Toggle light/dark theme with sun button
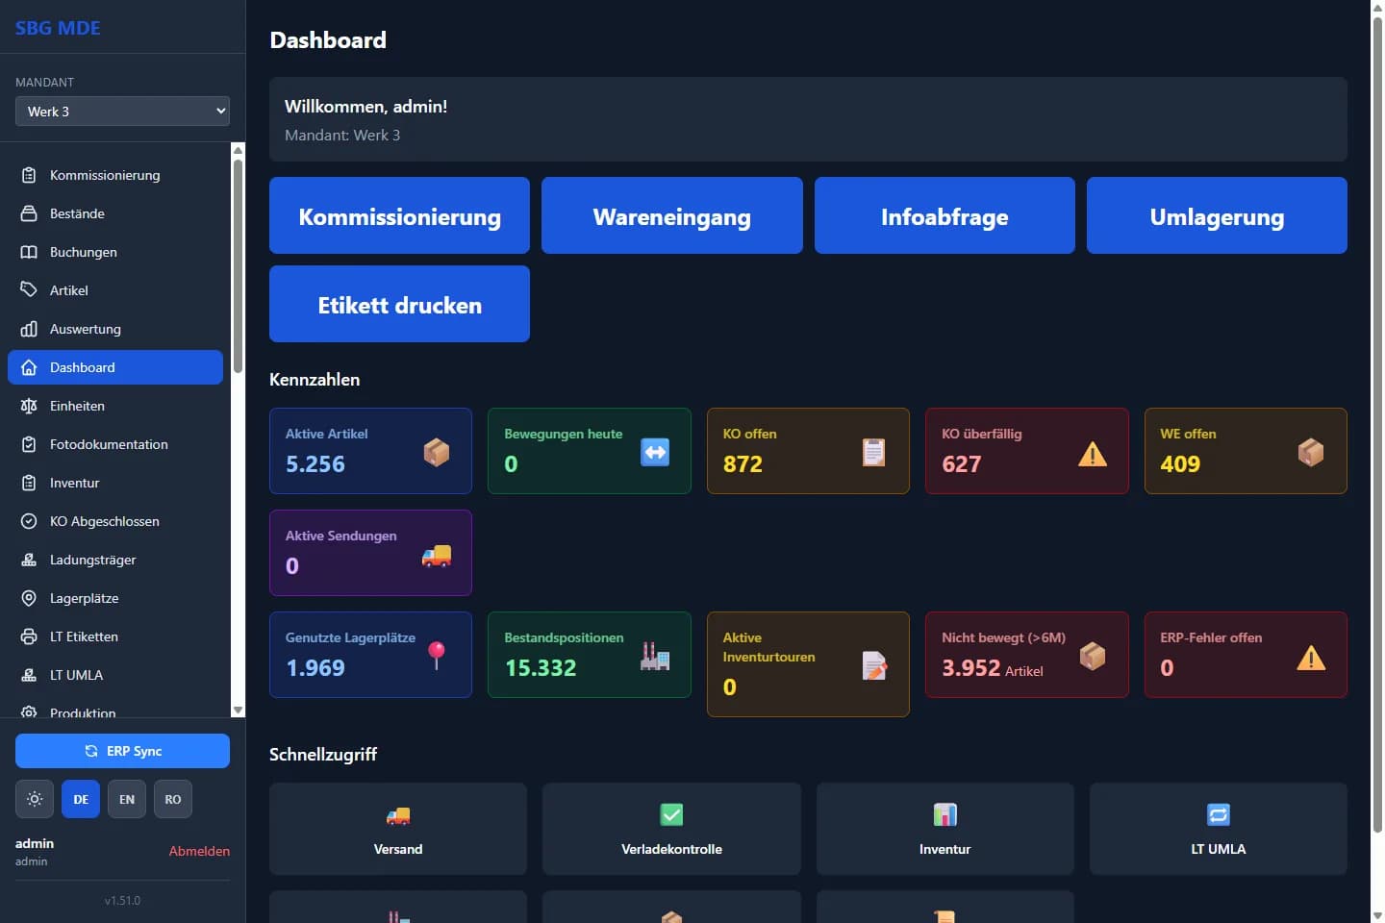This screenshot has width=1385, height=923. click(35, 799)
